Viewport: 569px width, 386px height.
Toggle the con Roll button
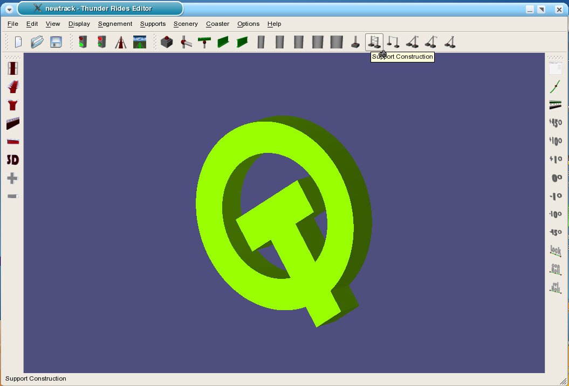pos(556,269)
